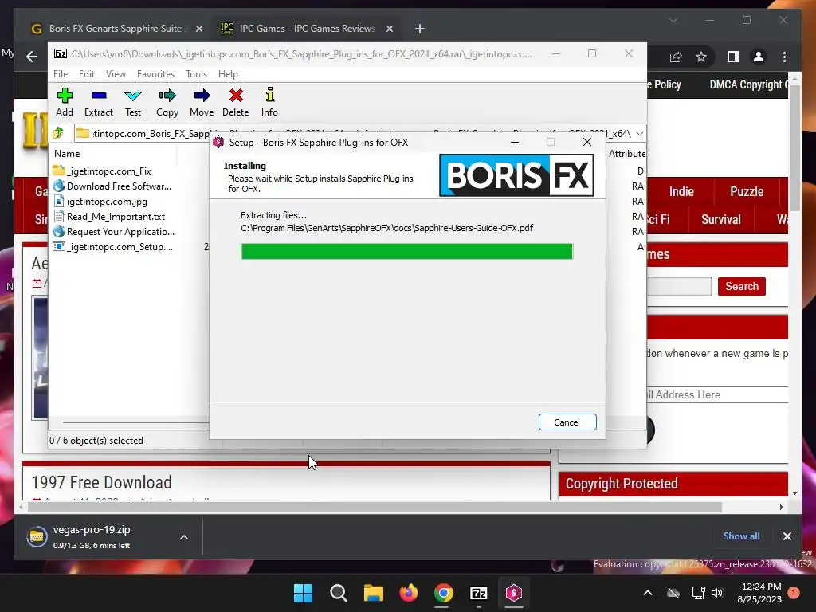Cancel the Sapphire installation
816x612 pixels.
coord(567,422)
